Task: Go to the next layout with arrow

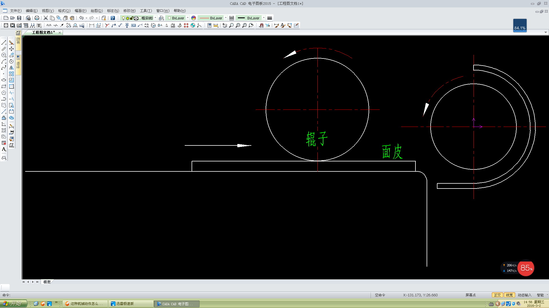Action: tap(33, 282)
